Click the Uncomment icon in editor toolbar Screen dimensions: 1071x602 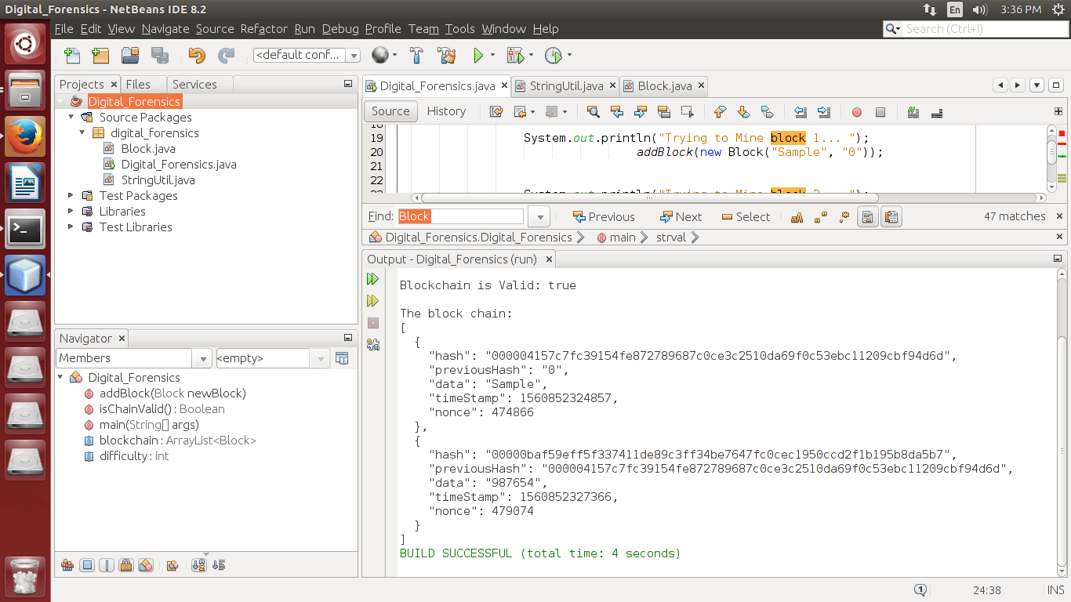pyautogui.click(x=936, y=112)
